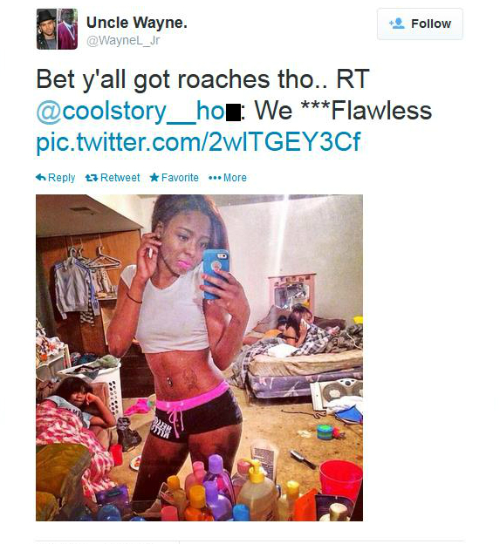
Task: Click the blue phone in the photo
Action: (216, 274)
